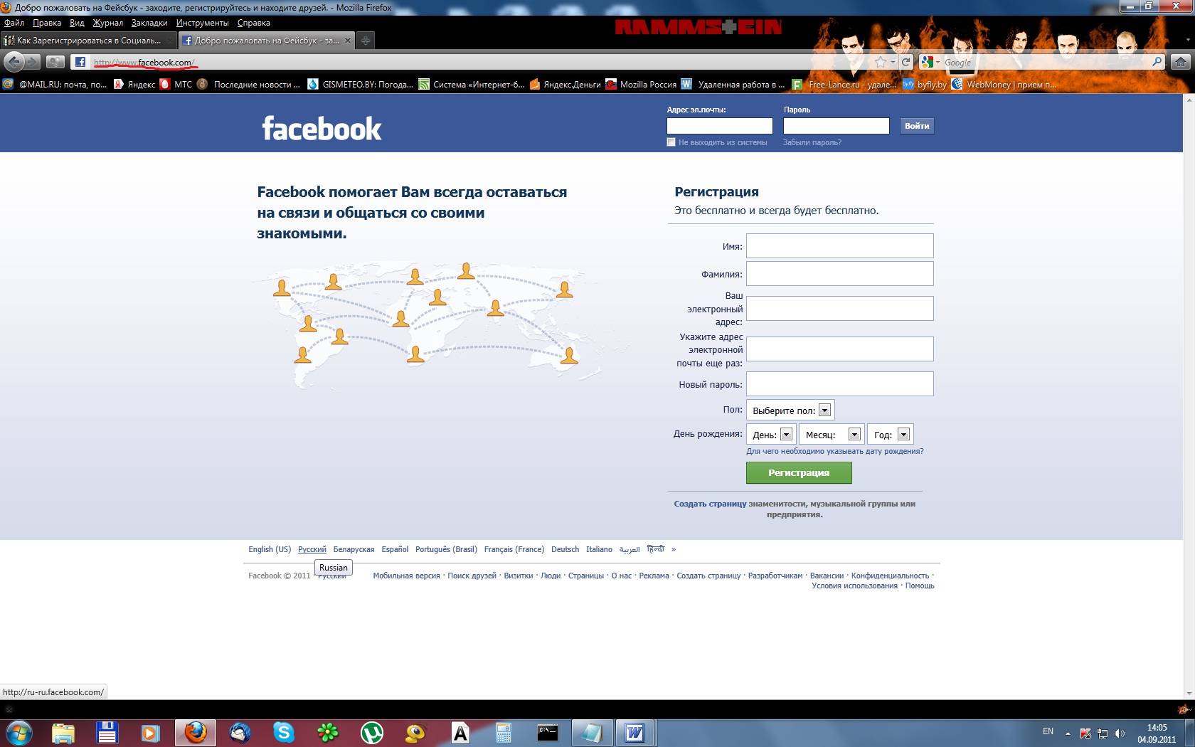Open the Mozilla Россия bookmark
1195x747 pixels.
pos(641,84)
